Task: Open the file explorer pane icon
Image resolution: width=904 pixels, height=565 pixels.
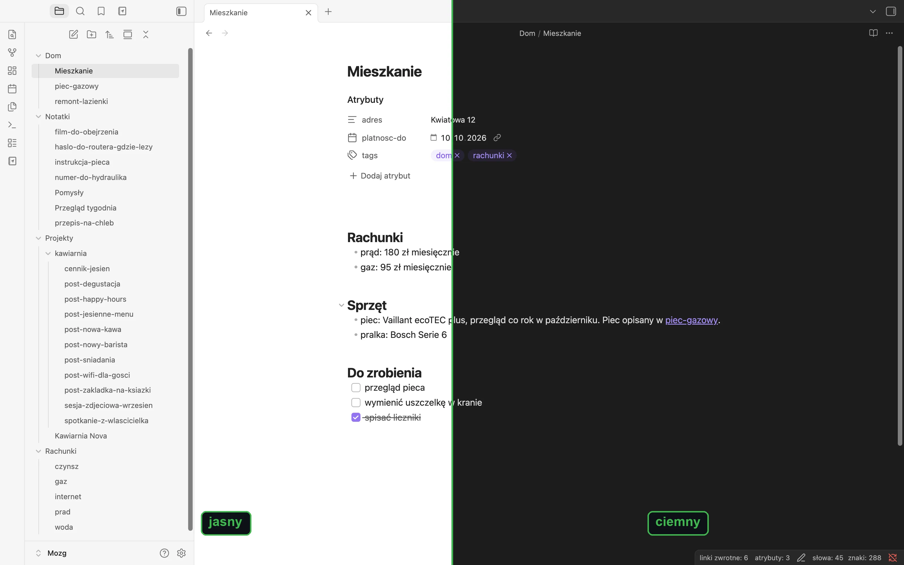Action: point(59,11)
